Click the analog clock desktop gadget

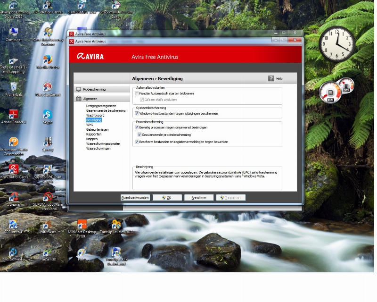point(337,44)
